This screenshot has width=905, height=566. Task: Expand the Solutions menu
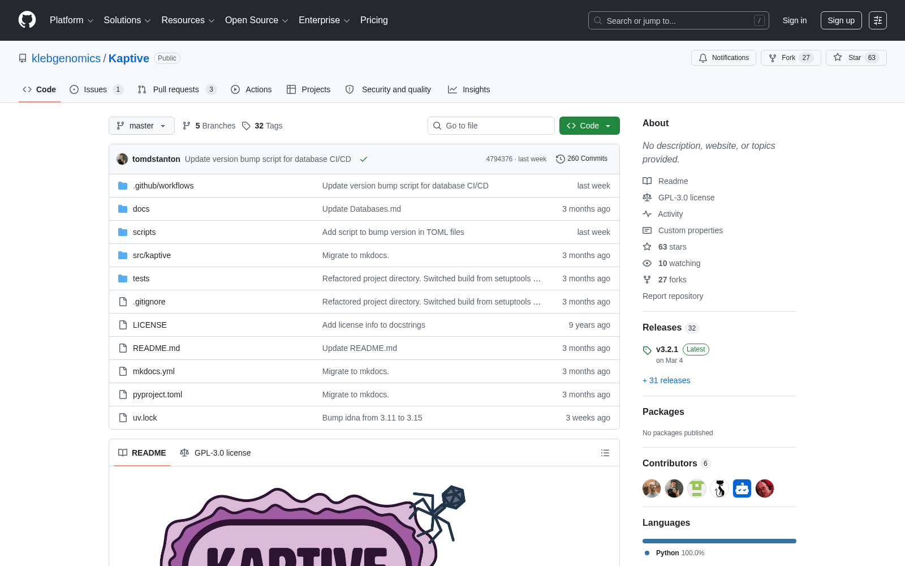(x=127, y=20)
